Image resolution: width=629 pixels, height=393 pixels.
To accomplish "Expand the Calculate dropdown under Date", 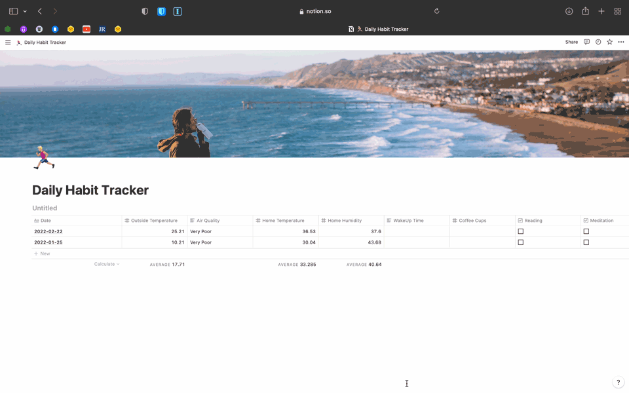I will 106,264.
